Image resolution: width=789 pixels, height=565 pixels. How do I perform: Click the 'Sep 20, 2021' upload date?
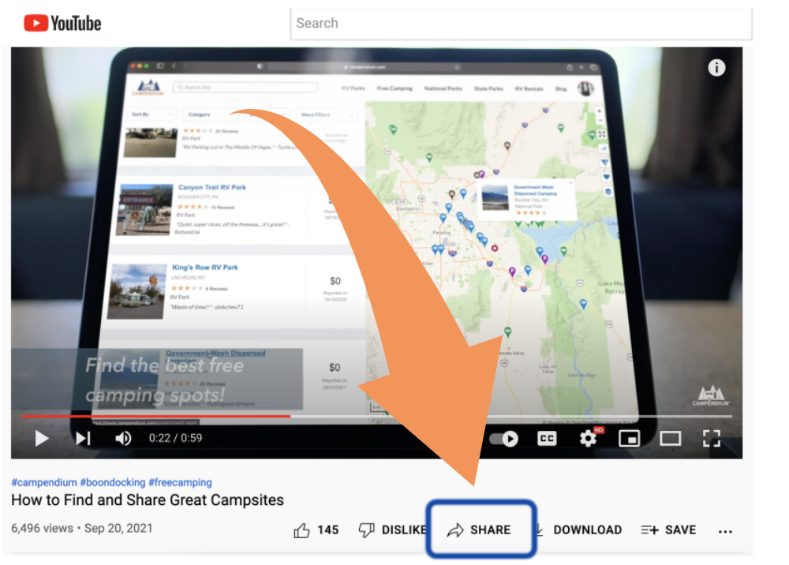click(x=118, y=528)
